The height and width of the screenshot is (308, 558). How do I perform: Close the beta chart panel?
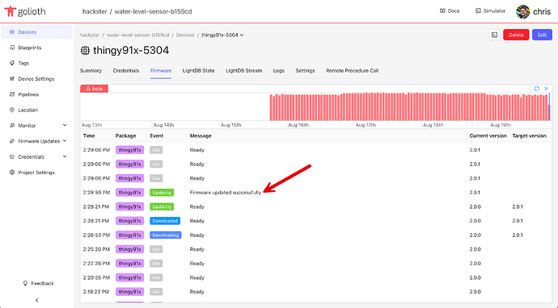point(546,89)
